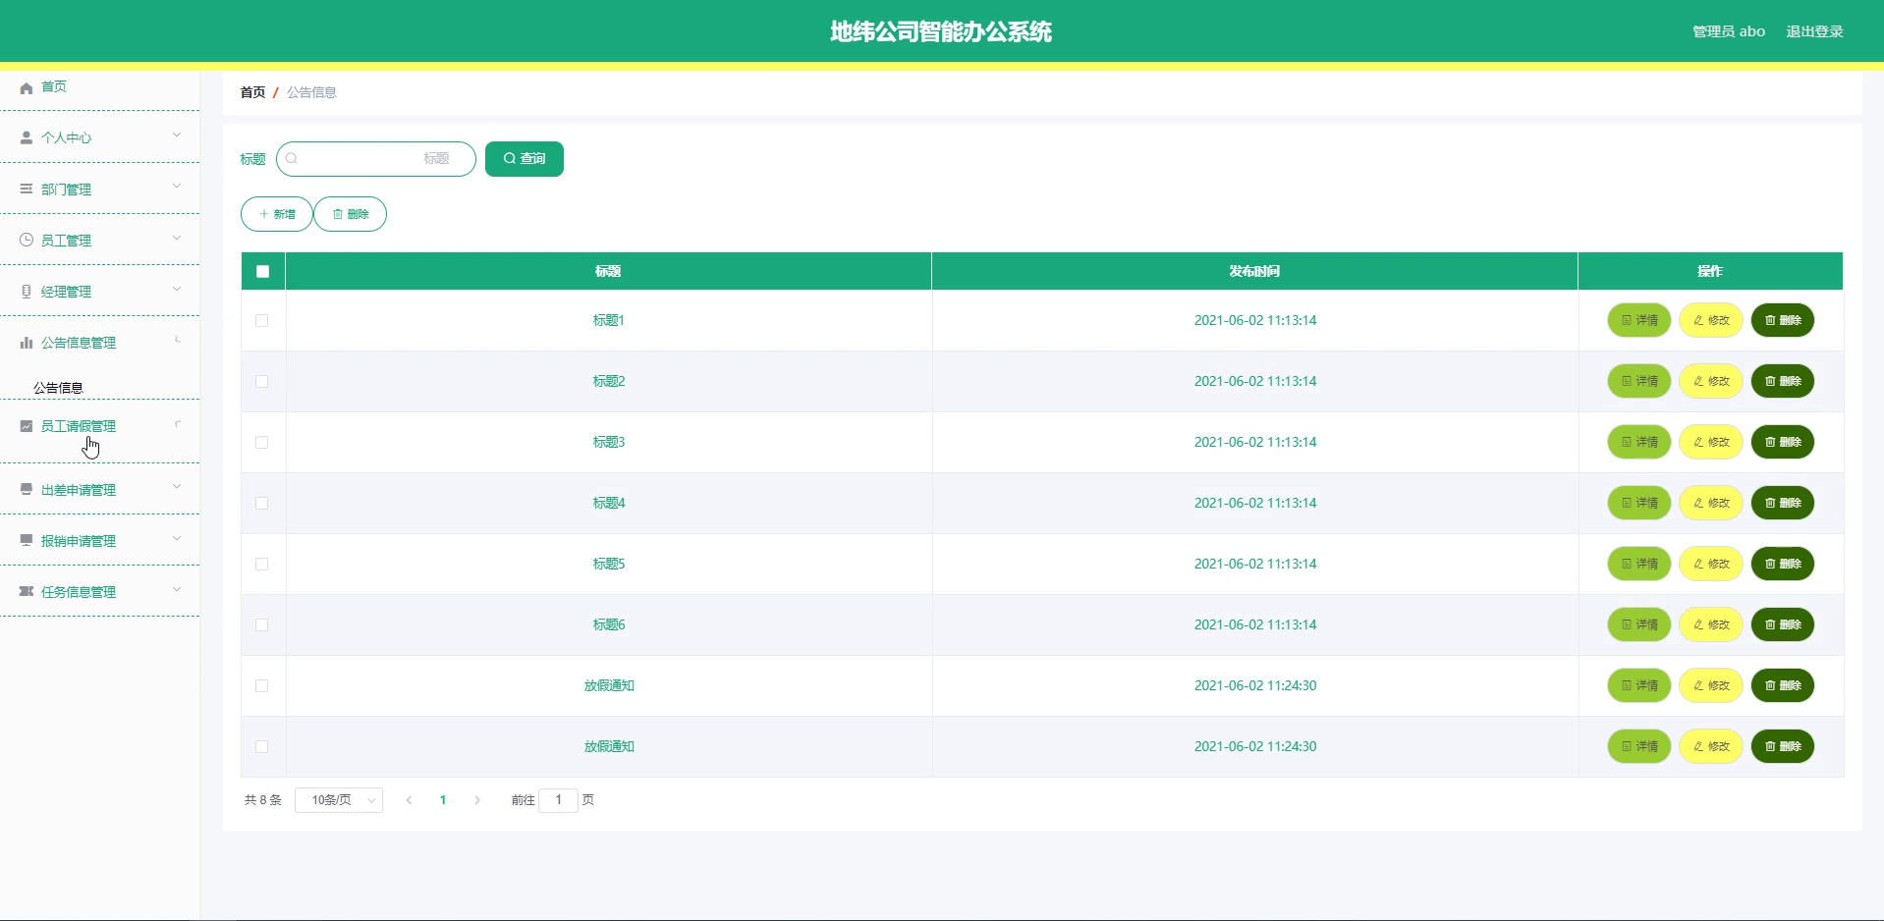Select page 1 in pagination
The height and width of the screenshot is (921, 1884).
coord(443,800)
